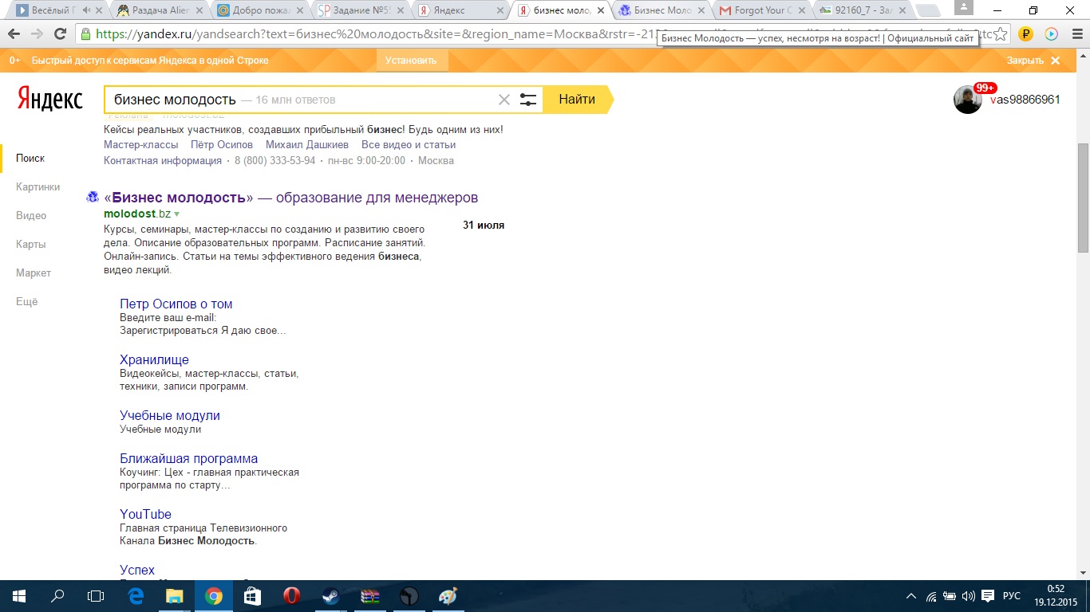Viewport: 1090px width, 612px height.
Task: Clear the search query with the X
Action: tap(504, 100)
